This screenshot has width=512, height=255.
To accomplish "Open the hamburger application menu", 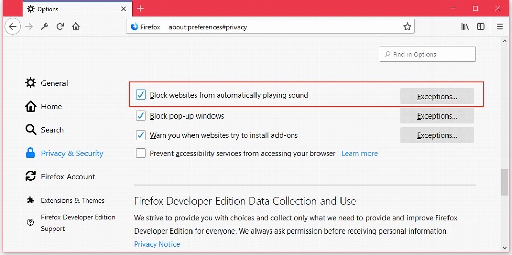I will coord(500,27).
